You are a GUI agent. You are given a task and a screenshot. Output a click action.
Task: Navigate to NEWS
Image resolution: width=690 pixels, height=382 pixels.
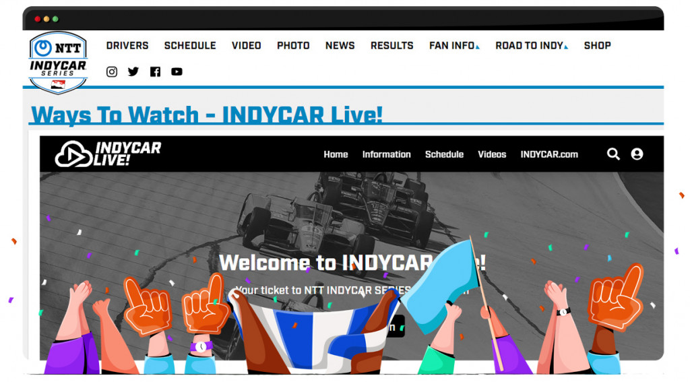pyautogui.click(x=340, y=46)
